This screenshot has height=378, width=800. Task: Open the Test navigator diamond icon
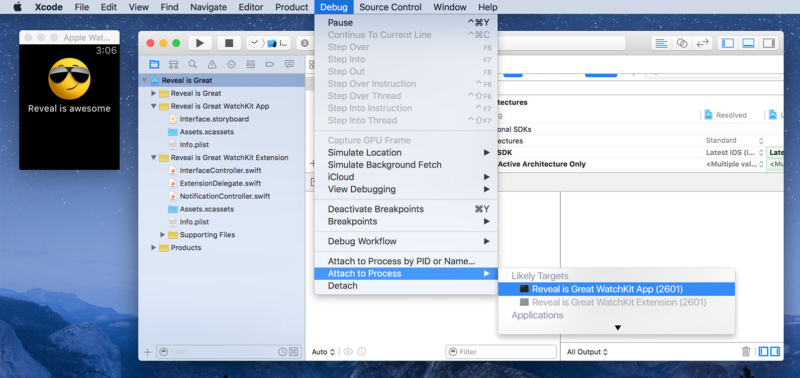click(x=231, y=64)
